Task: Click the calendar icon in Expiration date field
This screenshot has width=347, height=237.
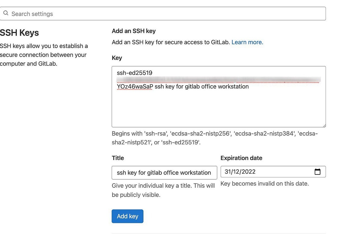Action: [x=318, y=171]
